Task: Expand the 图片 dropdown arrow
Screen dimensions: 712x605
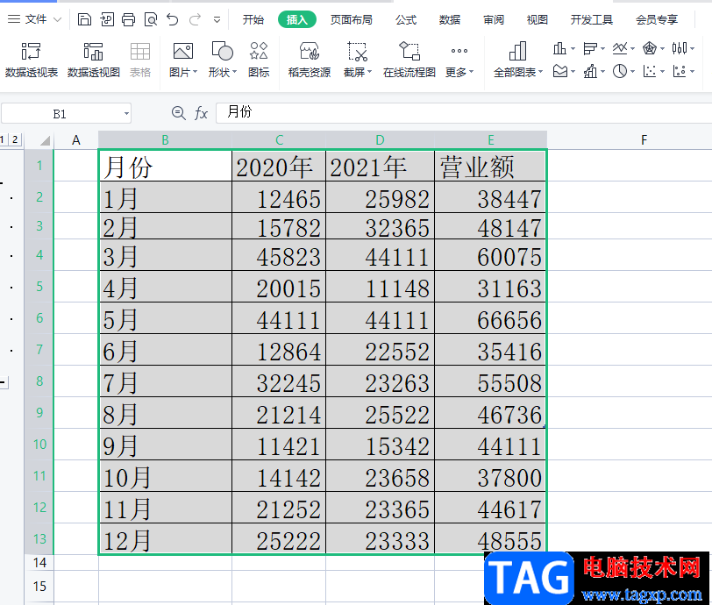Action: coord(196,72)
